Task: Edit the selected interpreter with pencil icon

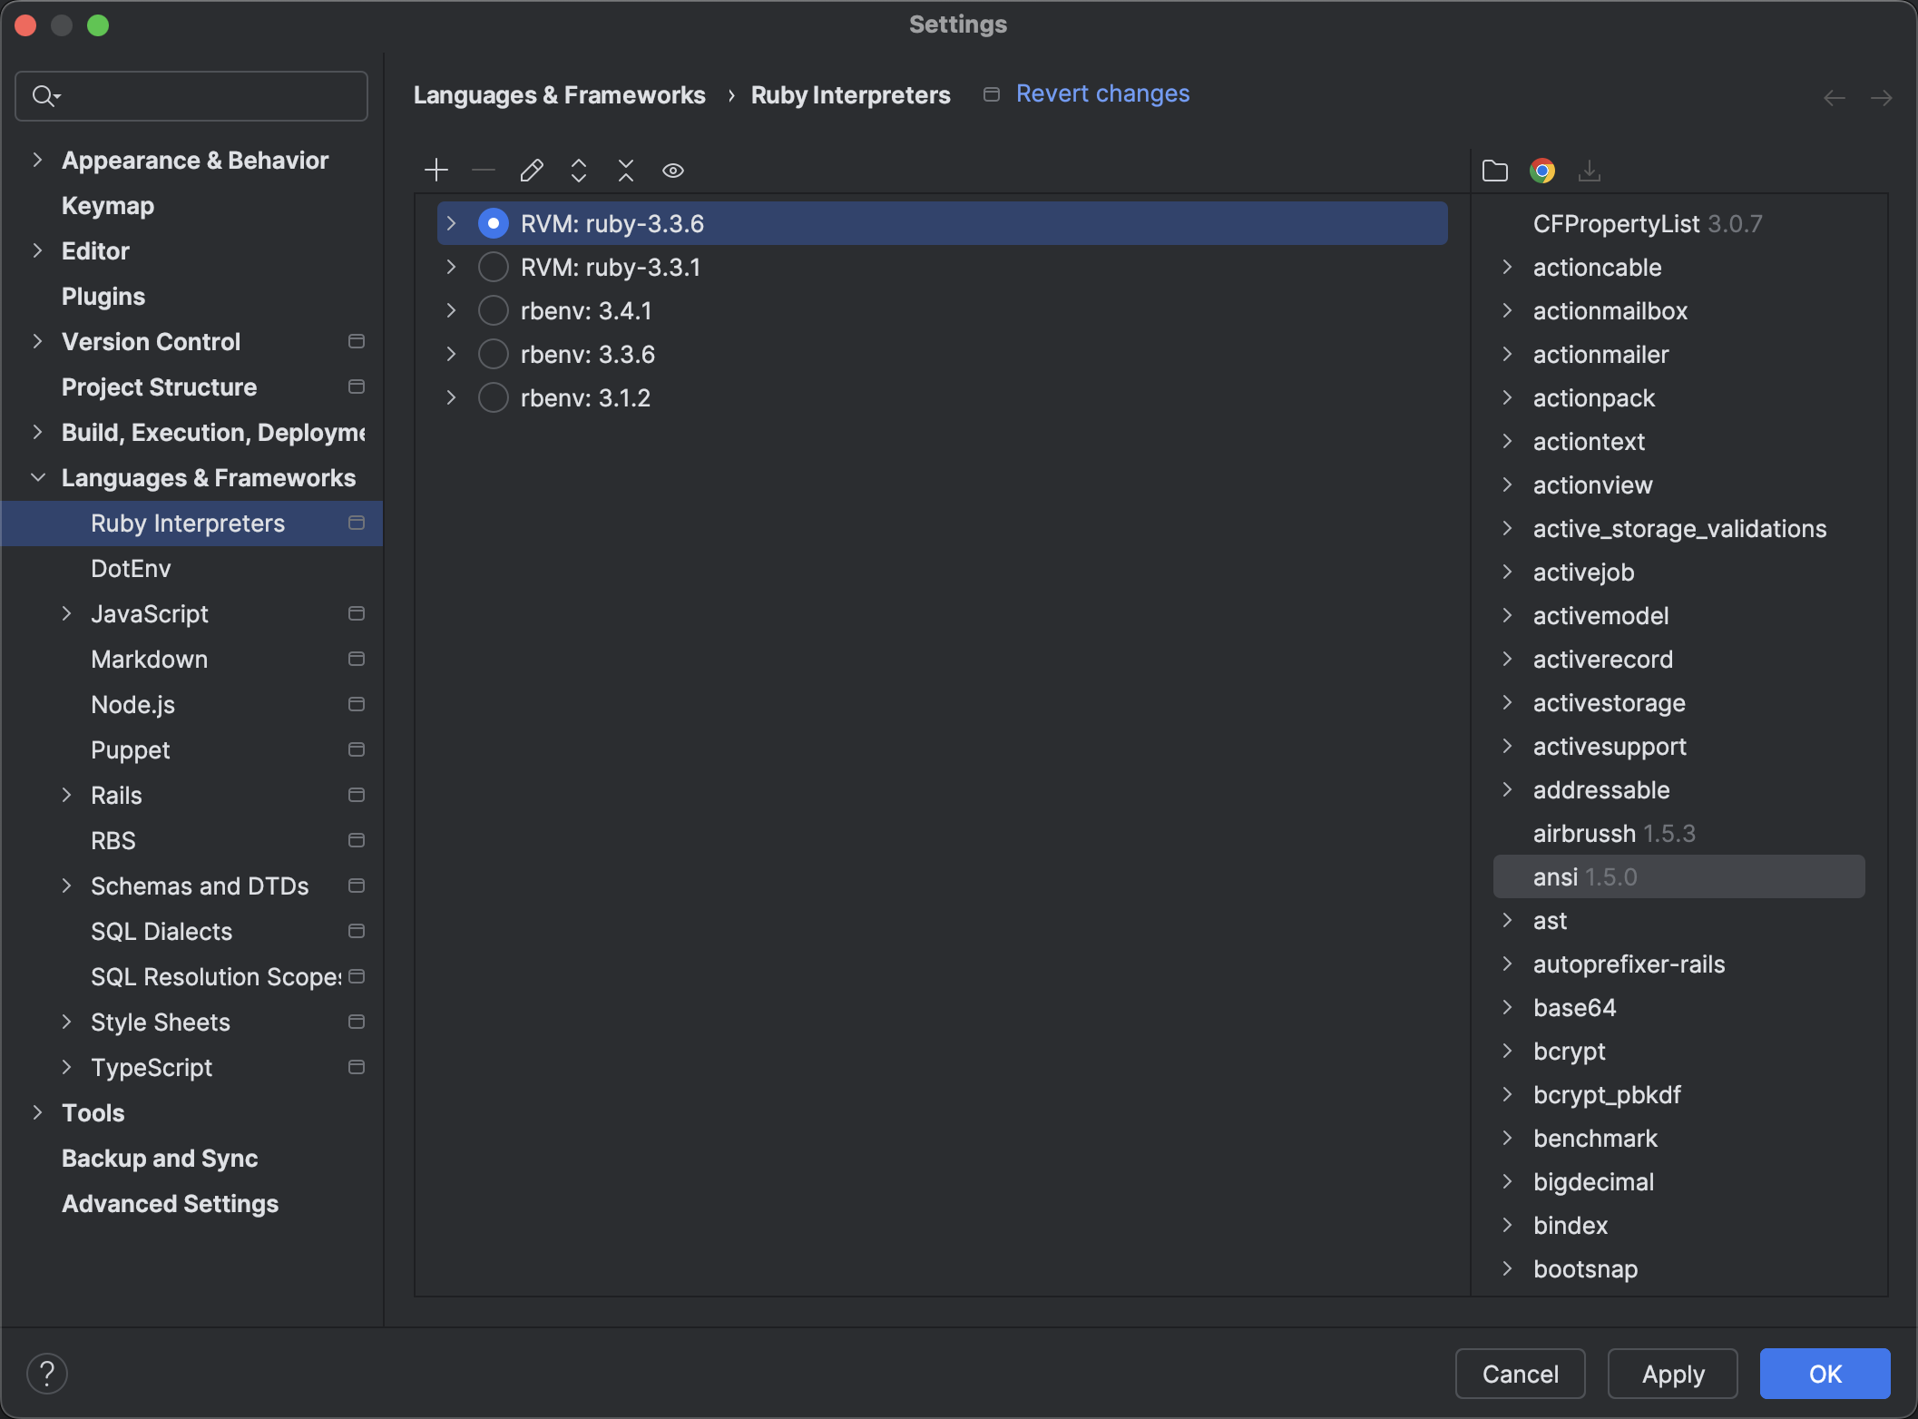Action: (x=532, y=170)
